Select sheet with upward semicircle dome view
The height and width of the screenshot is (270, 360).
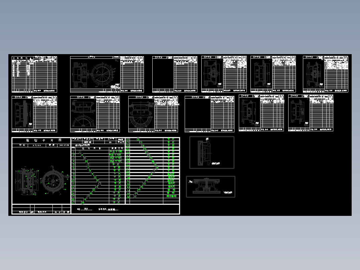[95, 114]
